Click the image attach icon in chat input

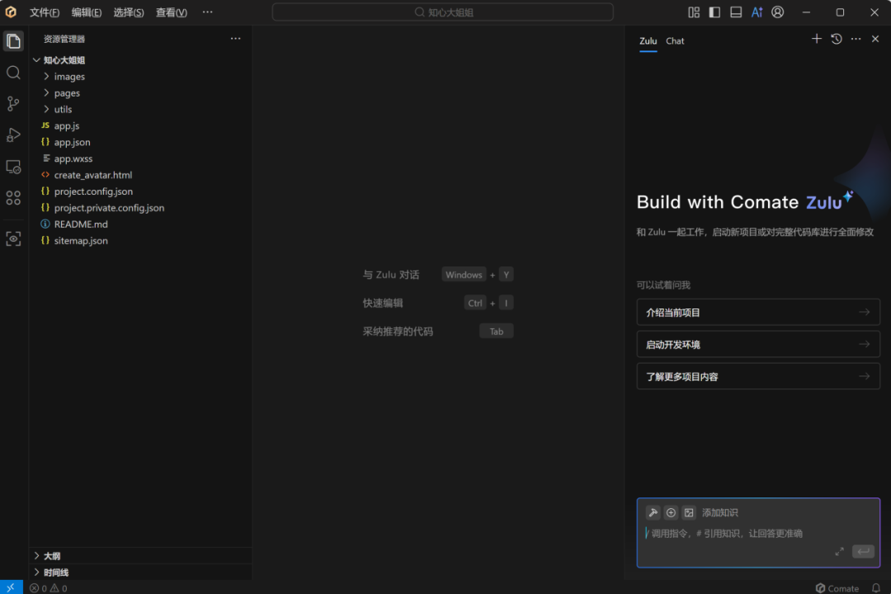(689, 512)
